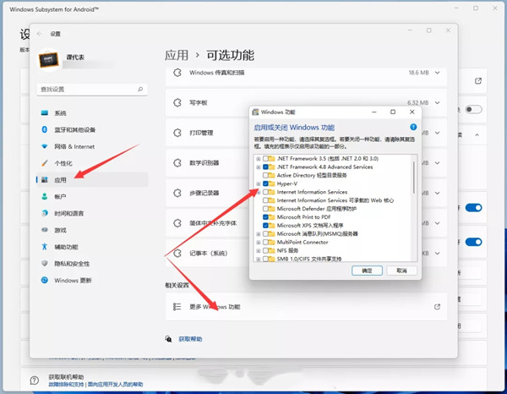Open 个性化 settings category

pyautogui.click(x=92, y=163)
